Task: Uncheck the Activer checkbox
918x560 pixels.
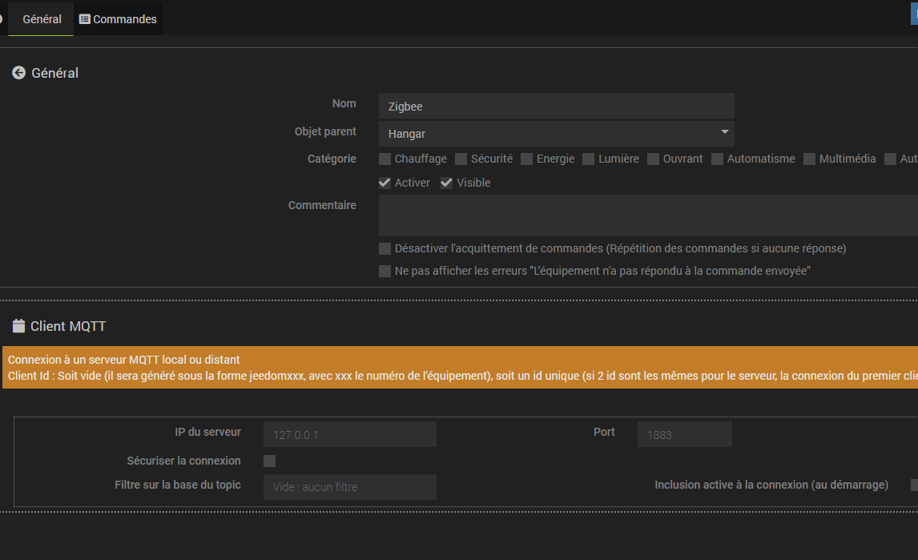Action: (x=385, y=183)
